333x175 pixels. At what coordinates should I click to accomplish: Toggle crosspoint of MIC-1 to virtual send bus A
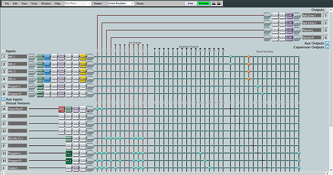(230, 57)
